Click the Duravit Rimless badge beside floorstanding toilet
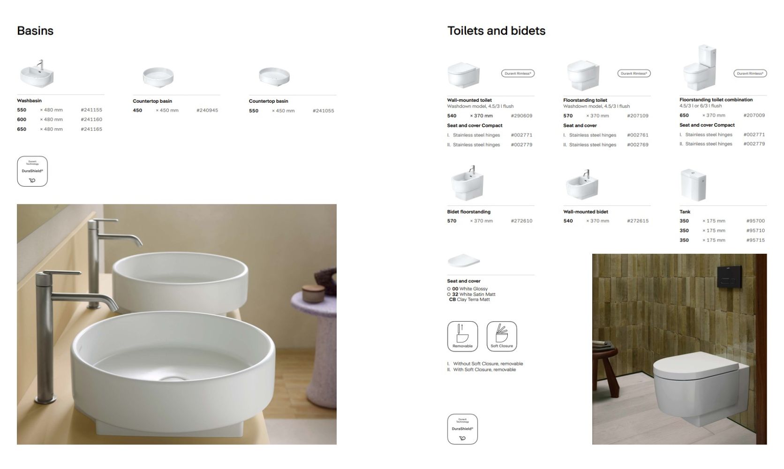 (634, 73)
